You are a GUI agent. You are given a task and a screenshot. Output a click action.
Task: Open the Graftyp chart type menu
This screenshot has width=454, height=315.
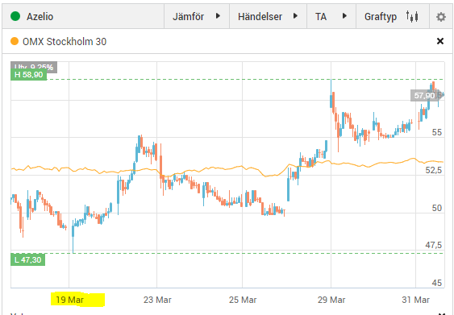point(393,16)
